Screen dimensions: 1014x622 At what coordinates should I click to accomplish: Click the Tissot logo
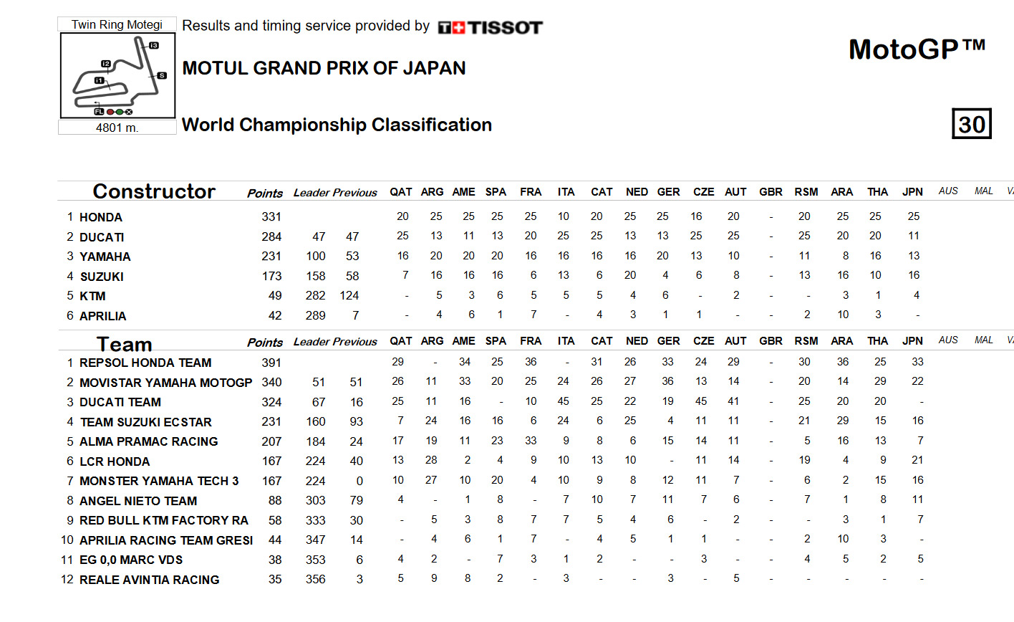(x=491, y=27)
